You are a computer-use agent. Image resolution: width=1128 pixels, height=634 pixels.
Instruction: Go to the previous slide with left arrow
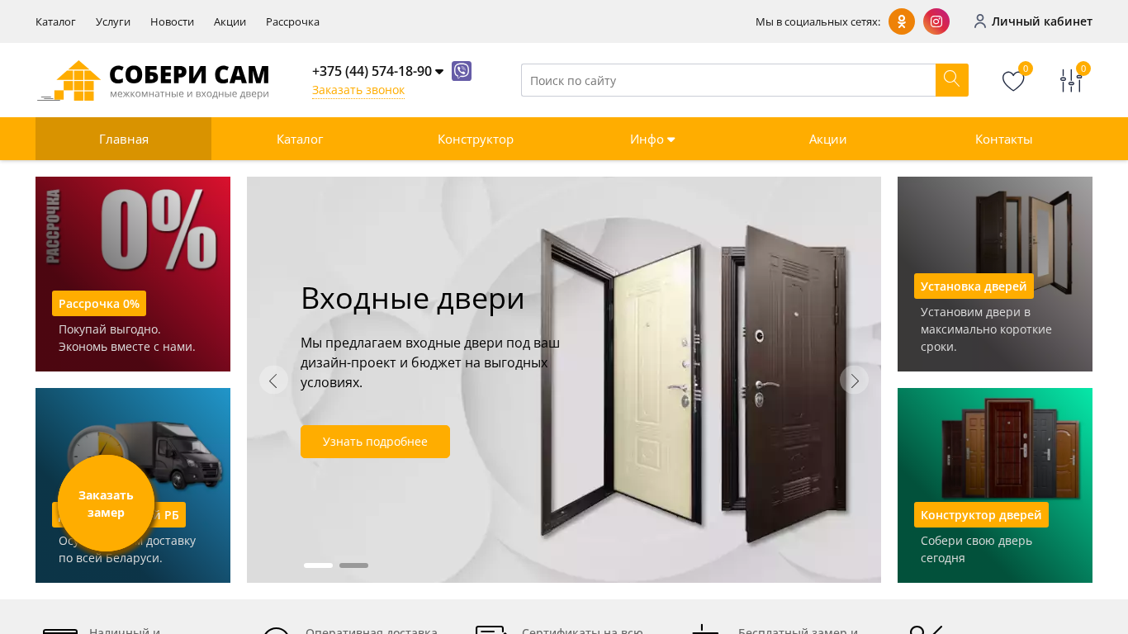click(273, 380)
